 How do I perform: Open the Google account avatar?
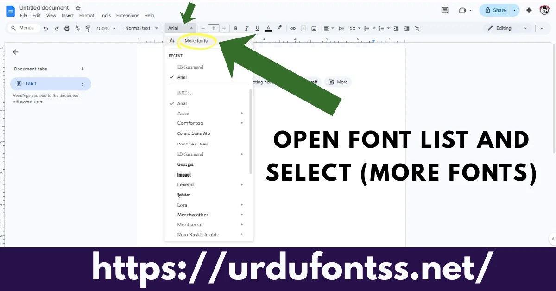pyautogui.click(x=544, y=10)
